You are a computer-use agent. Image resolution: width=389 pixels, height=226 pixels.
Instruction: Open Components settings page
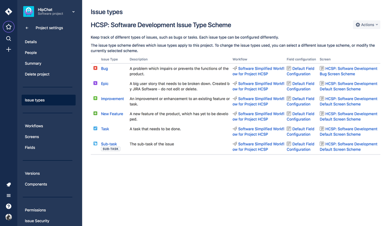coord(36,184)
